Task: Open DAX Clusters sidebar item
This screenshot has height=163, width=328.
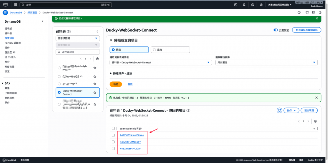Action: pyautogui.click(x=7, y=88)
